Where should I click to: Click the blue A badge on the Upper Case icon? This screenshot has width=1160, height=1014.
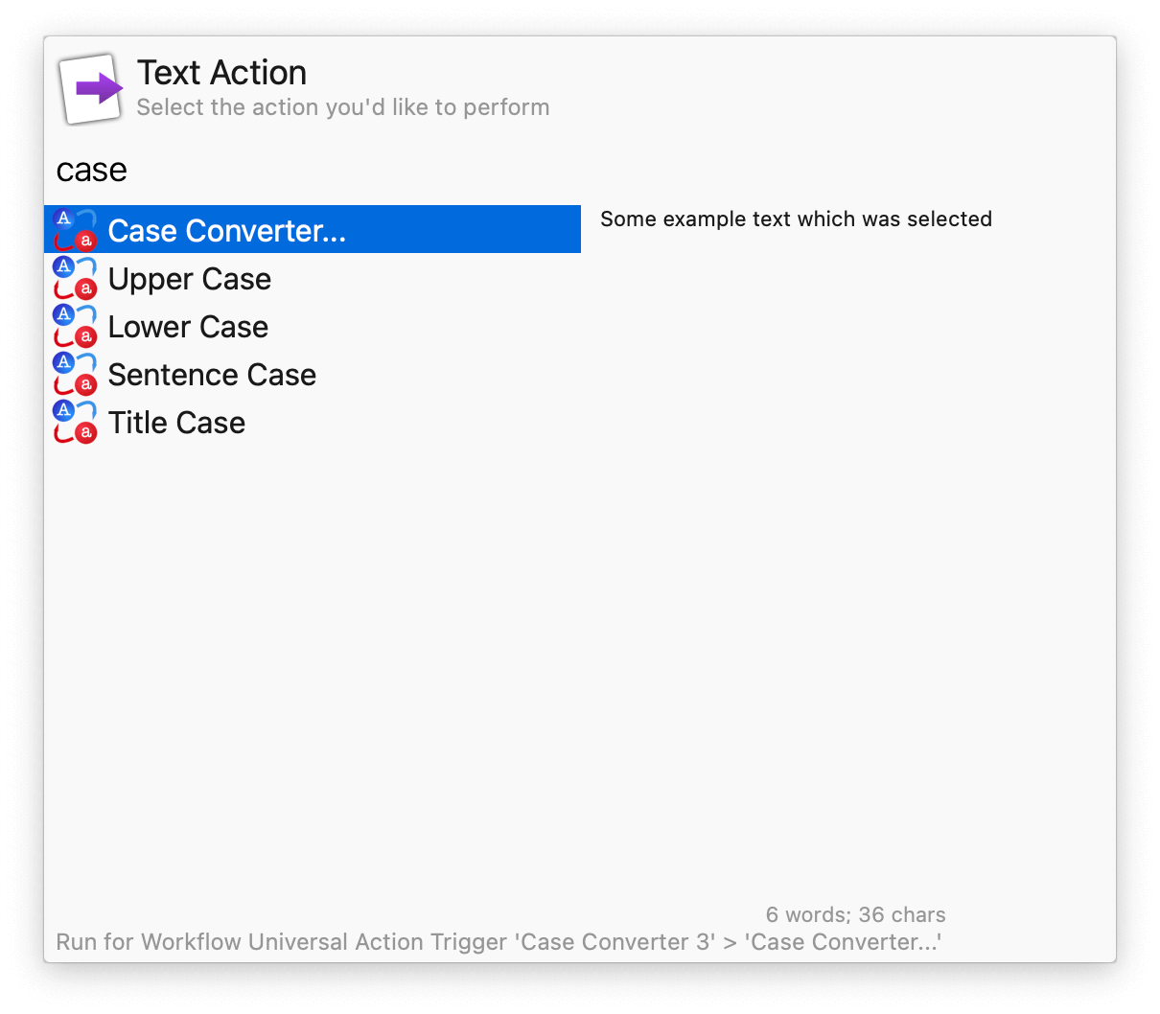pos(64,267)
